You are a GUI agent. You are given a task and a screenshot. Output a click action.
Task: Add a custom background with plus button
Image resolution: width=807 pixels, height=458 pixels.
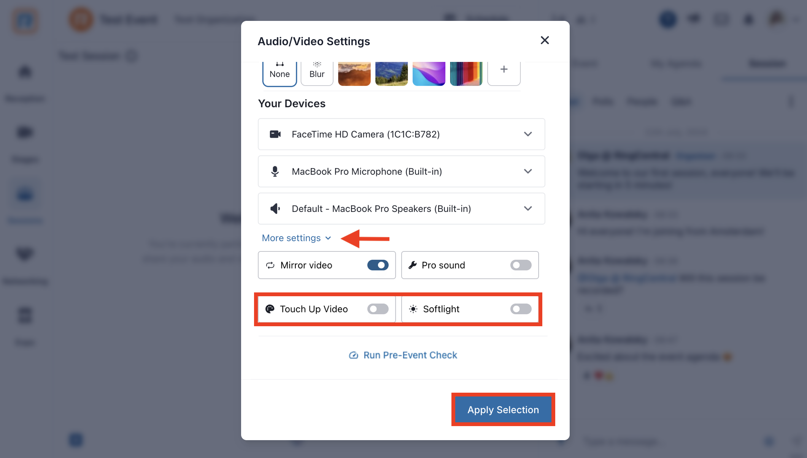point(504,69)
